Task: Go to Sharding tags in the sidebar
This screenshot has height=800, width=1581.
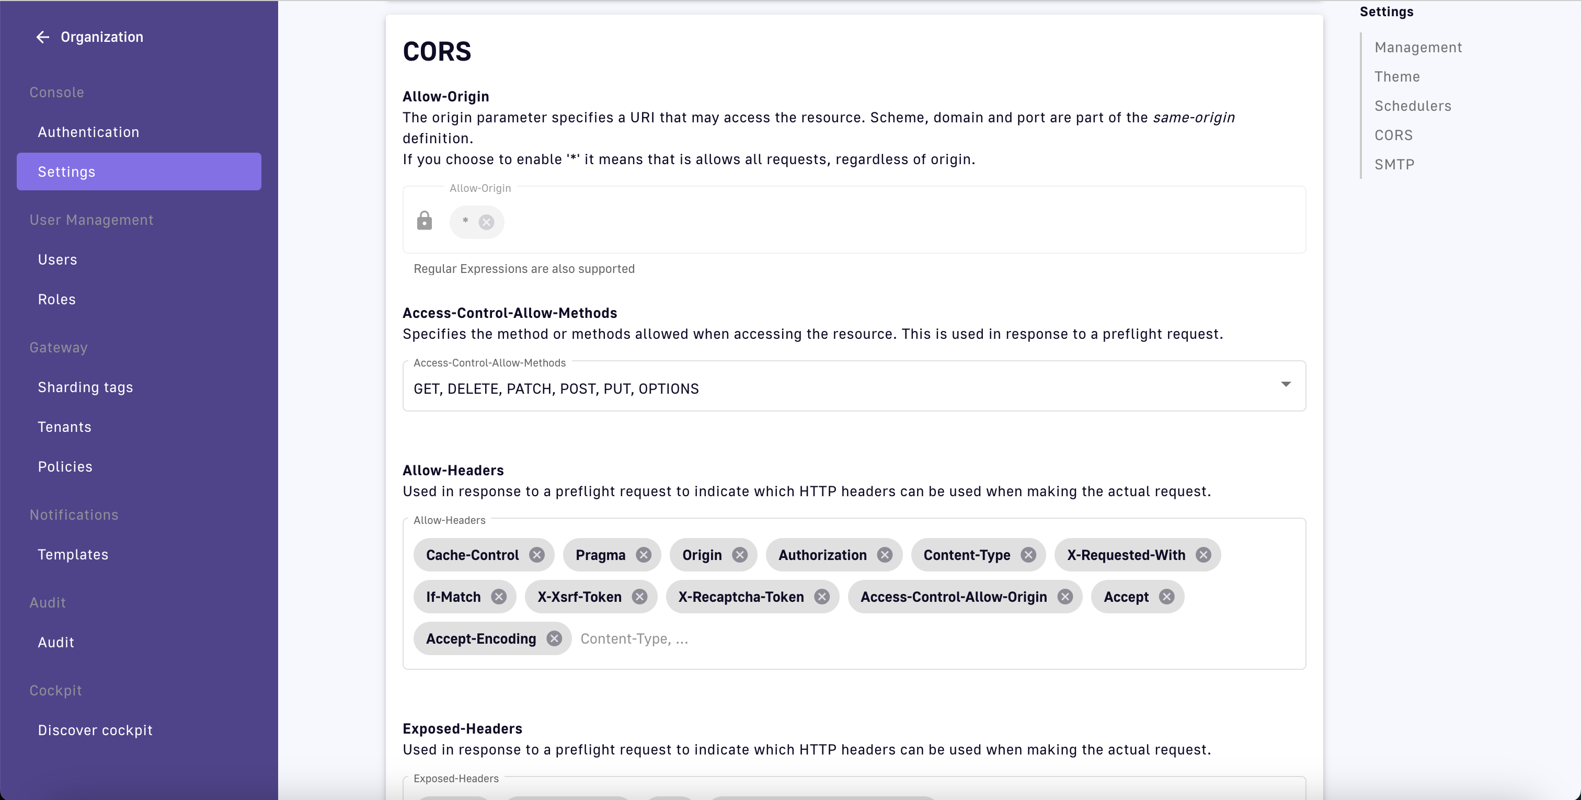Action: point(85,387)
